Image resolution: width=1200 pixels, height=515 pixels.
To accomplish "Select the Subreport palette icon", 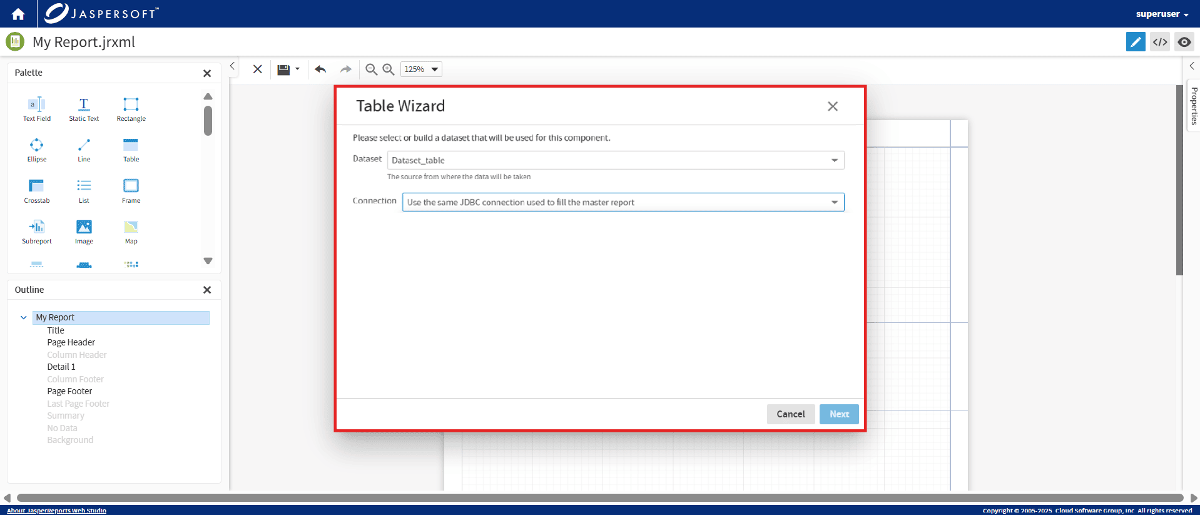I will point(37,231).
